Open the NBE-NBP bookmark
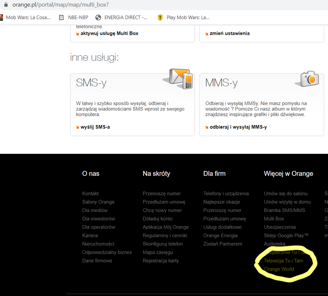Image resolution: width=328 pixels, height=296 pixels. point(74,17)
